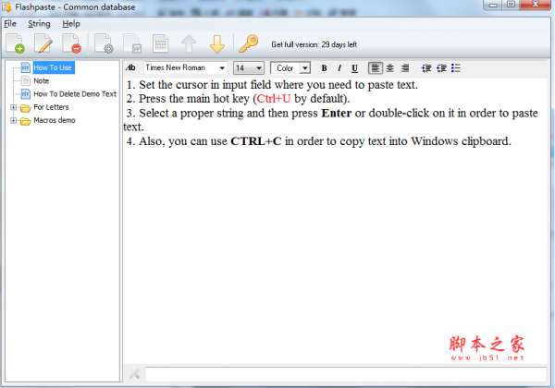
Task: Click the Ab font style icon
Action: (130, 67)
